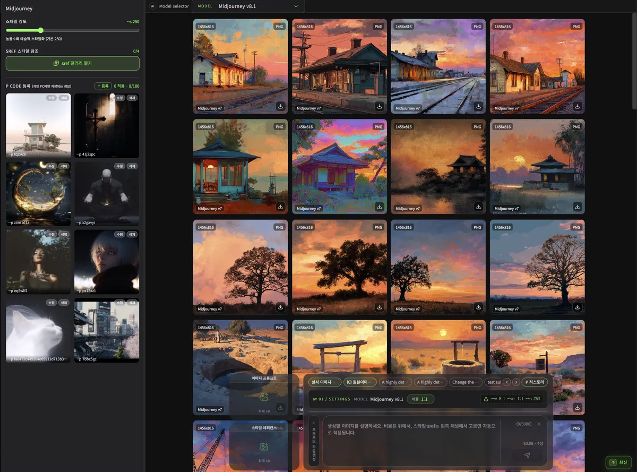The height and width of the screenshot is (472, 637).
Task: Adjust the 스타일 강도 slider handle
Action: [x=41, y=30]
